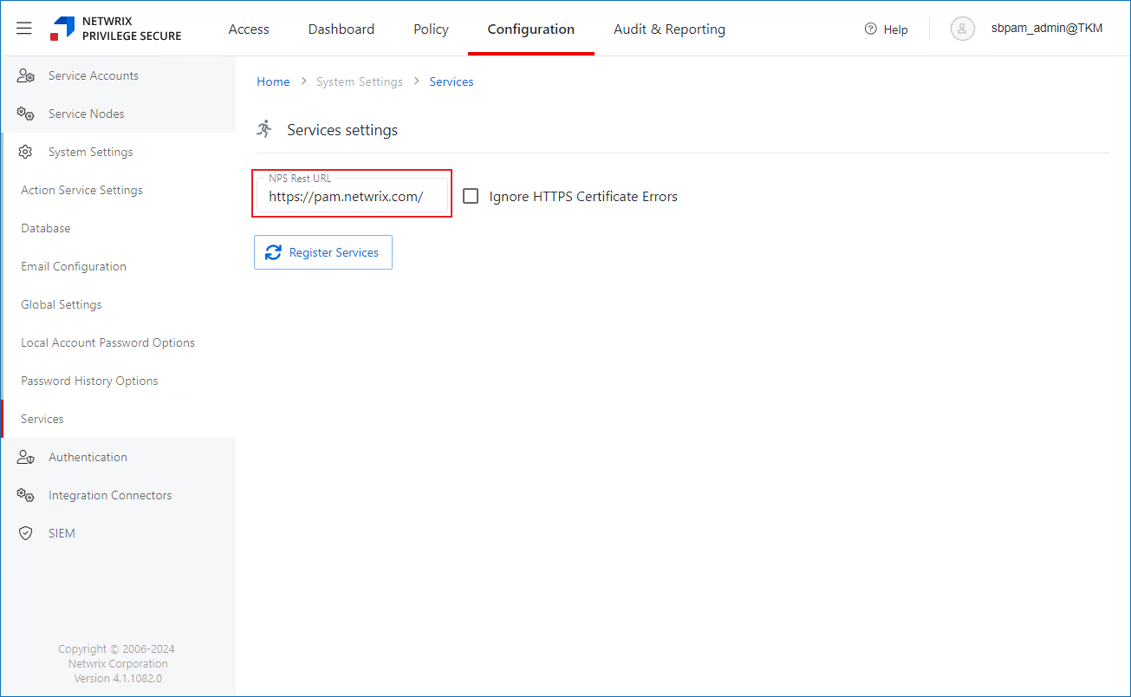Select the Service Accounts icon in sidebar
Image resolution: width=1131 pixels, height=697 pixels.
tap(25, 75)
